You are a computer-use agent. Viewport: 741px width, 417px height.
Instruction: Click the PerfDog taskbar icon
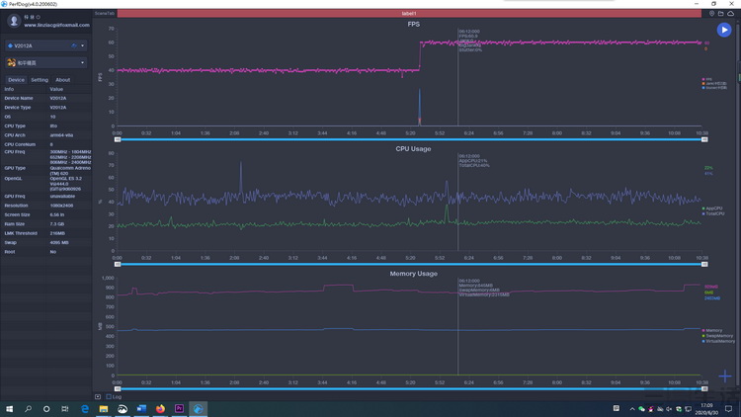tap(198, 409)
